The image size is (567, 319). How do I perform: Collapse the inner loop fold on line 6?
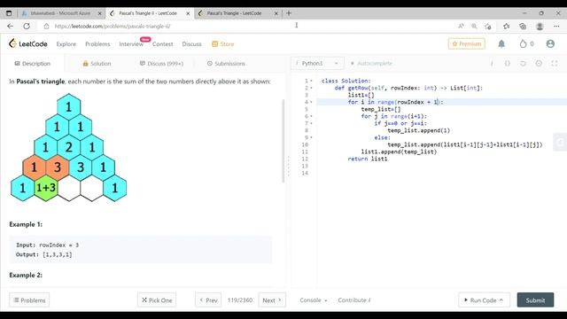[311, 116]
